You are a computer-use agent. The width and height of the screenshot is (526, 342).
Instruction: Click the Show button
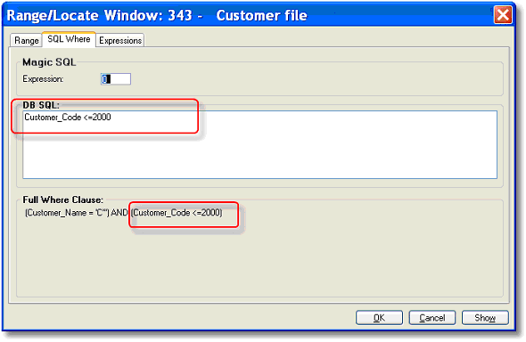[x=485, y=318]
